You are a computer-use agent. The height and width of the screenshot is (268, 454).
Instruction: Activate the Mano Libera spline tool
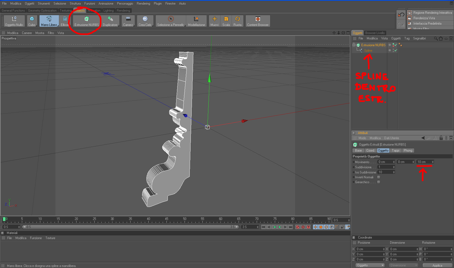point(49,21)
